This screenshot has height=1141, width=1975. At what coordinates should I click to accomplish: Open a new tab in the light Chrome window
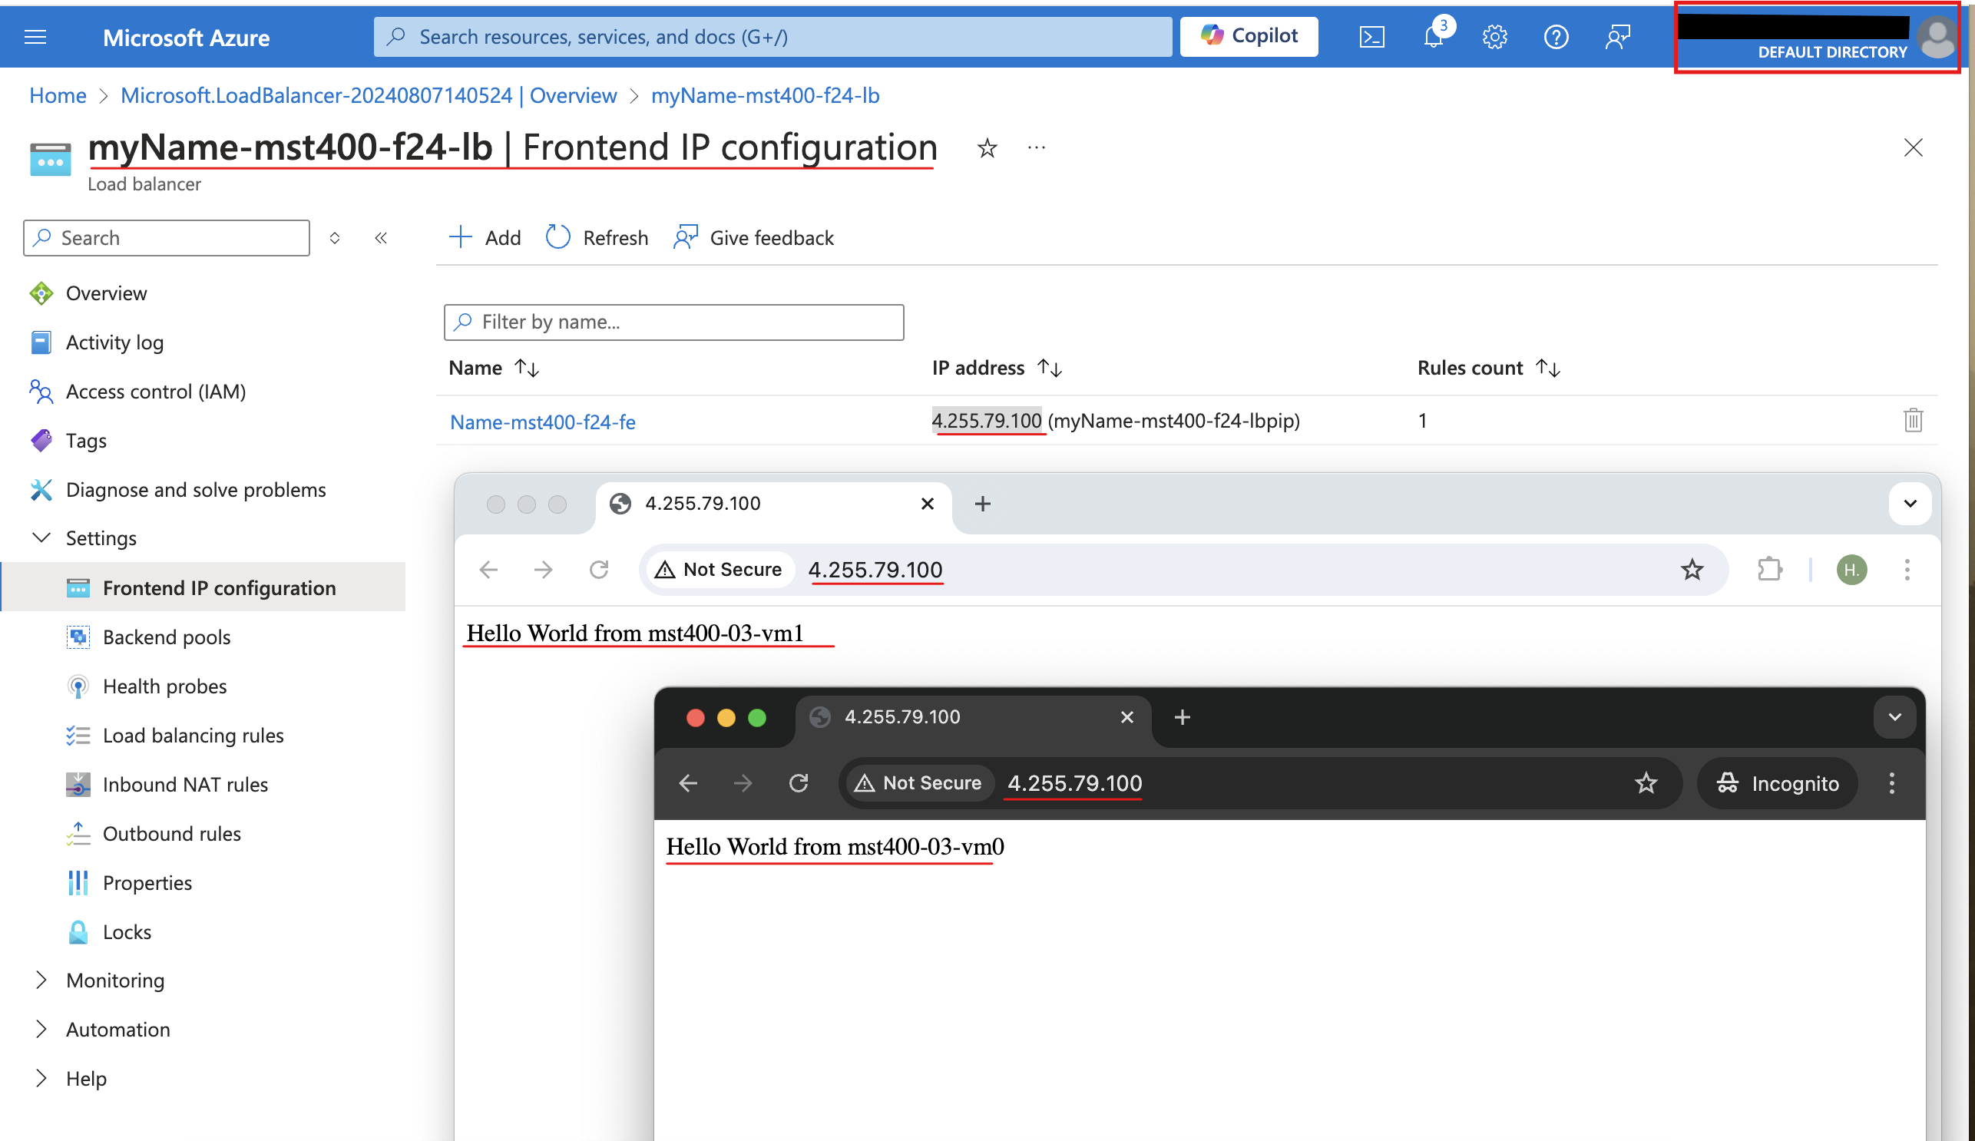click(x=983, y=504)
